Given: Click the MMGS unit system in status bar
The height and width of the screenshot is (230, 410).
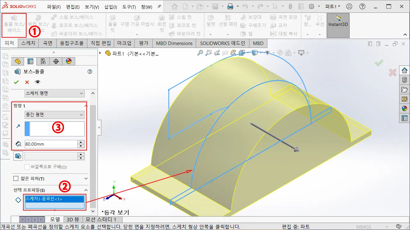Looking at the screenshot, I should (364, 227).
